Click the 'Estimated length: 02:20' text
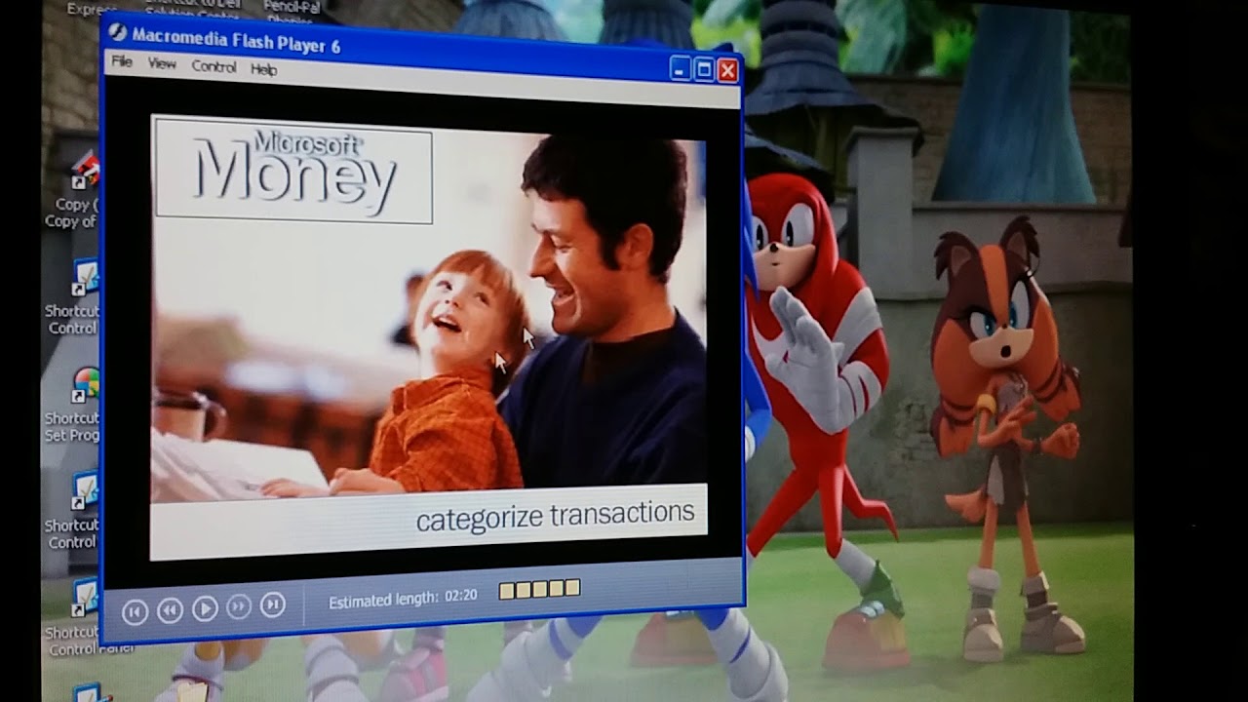Viewport: 1248px width, 702px height. pos(403,599)
